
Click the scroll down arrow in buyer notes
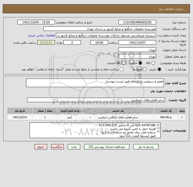[158, 132]
